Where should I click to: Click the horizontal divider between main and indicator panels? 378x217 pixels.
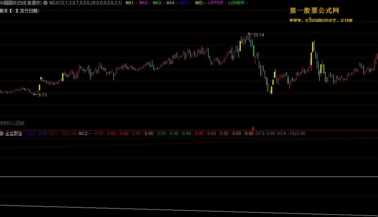(x=189, y=130)
